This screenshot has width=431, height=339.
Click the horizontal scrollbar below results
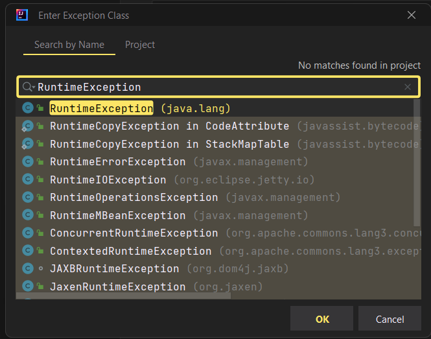[123, 296]
